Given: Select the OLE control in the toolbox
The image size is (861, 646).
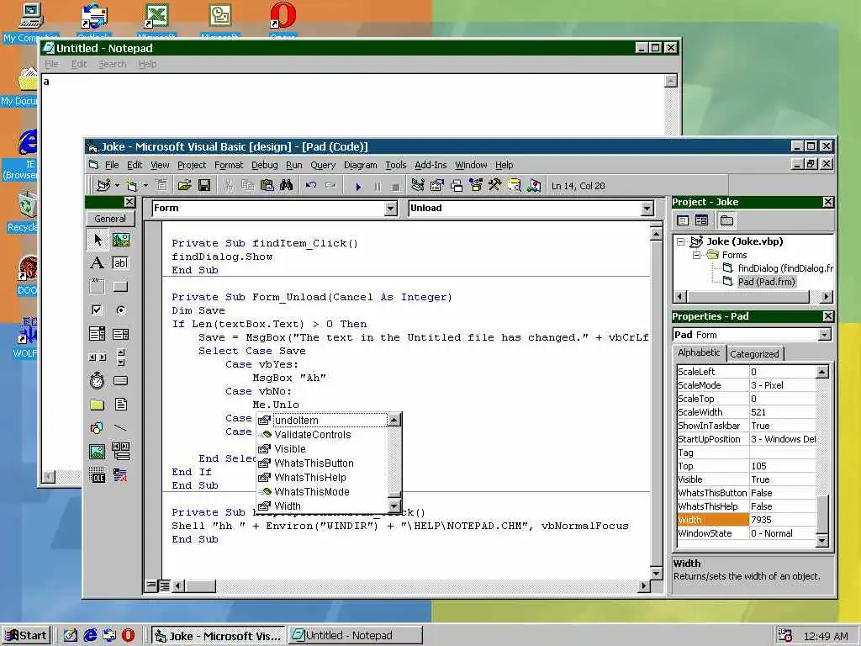Looking at the screenshot, I should tap(98, 475).
